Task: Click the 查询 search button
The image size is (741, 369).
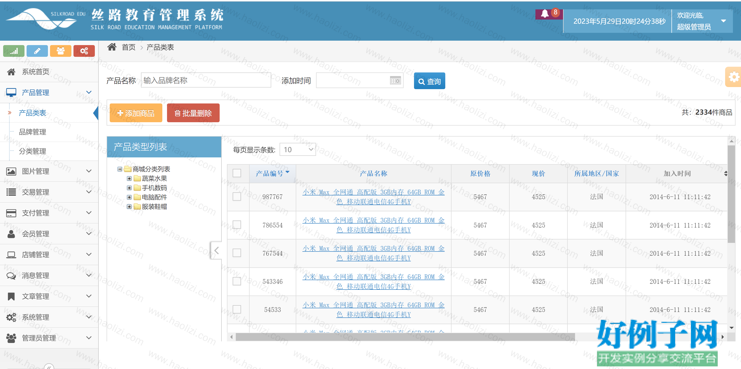Action: click(429, 81)
